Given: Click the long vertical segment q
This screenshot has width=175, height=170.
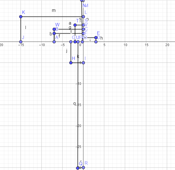Looking at the screenshot, I should (x=77, y=113).
